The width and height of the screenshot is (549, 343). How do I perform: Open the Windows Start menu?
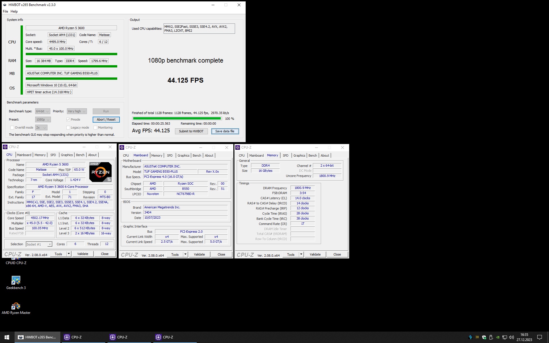pos(7,337)
